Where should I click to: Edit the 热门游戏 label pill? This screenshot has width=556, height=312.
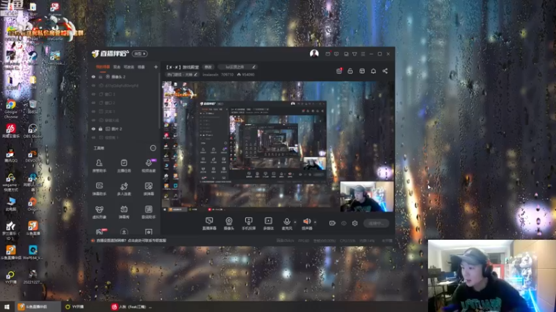182,75
